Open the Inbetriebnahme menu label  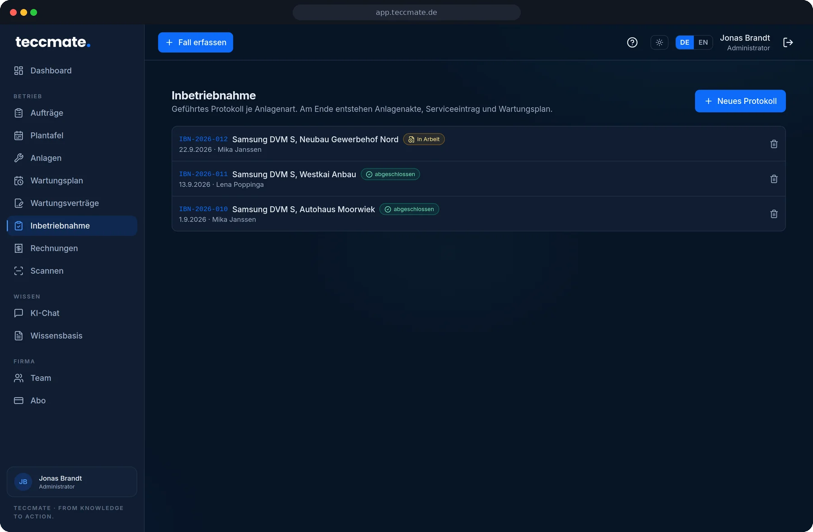(x=60, y=226)
